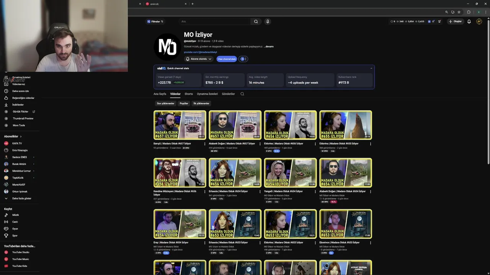490x275 pixels.
Task: Search within channel magnifier icon
Action: (242, 94)
